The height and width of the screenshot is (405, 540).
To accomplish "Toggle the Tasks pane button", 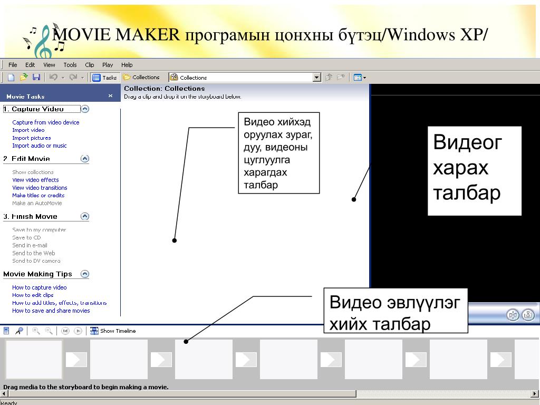I will pos(105,78).
